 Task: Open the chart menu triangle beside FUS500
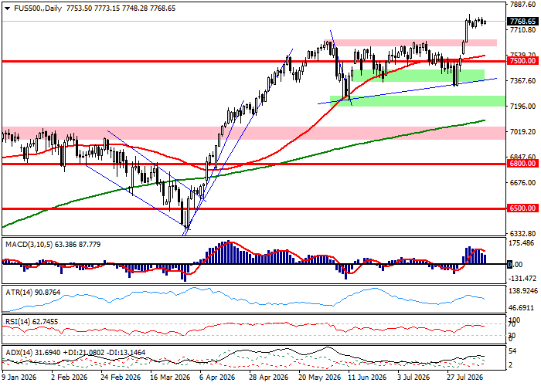7,8
